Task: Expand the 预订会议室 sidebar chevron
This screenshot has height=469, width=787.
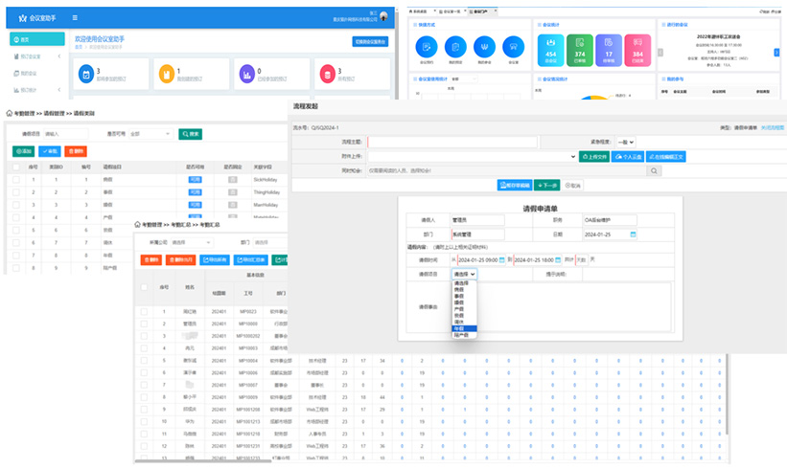Action: click(x=59, y=56)
